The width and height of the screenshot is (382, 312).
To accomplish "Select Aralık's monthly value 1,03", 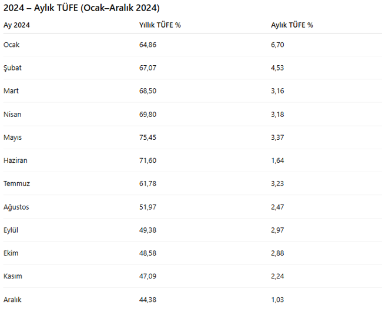I will [277, 300].
